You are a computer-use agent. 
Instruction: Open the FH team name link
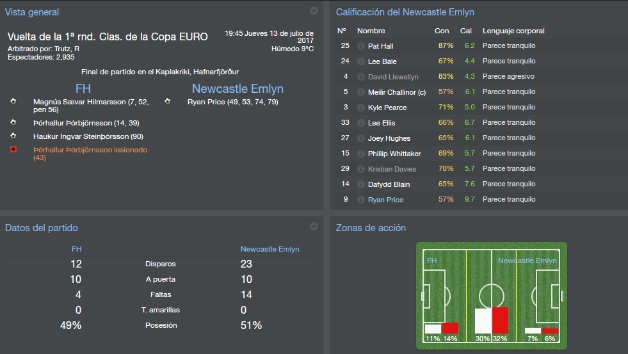83,88
